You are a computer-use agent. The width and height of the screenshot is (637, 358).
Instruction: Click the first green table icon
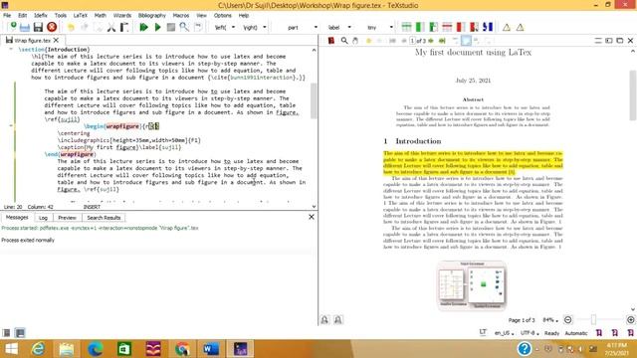pyautogui.click(x=406, y=27)
